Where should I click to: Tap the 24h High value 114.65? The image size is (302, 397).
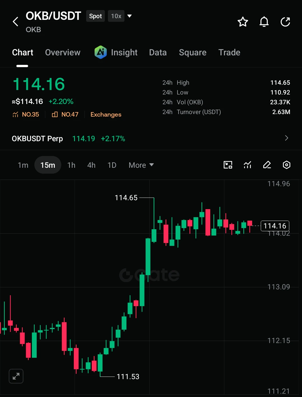tap(280, 82)
